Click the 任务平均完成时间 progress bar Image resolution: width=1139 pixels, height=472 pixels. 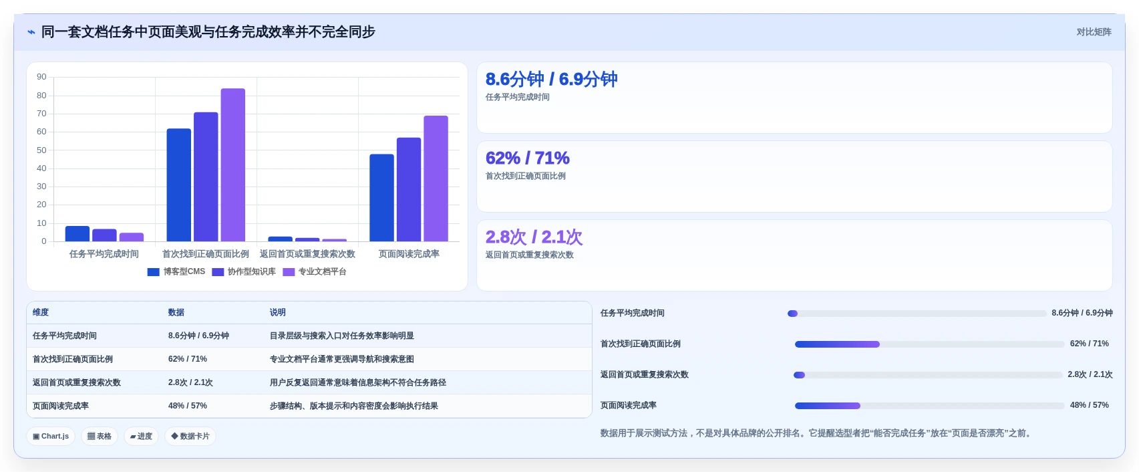[917, 314]
